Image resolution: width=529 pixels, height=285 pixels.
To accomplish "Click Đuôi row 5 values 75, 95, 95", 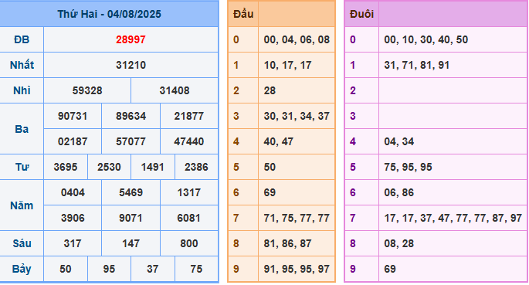I will pos(408,168).
